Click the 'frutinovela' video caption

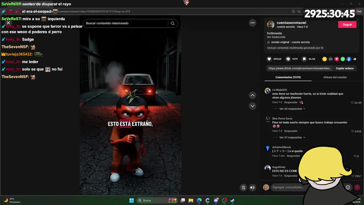[x=274, y=33]
